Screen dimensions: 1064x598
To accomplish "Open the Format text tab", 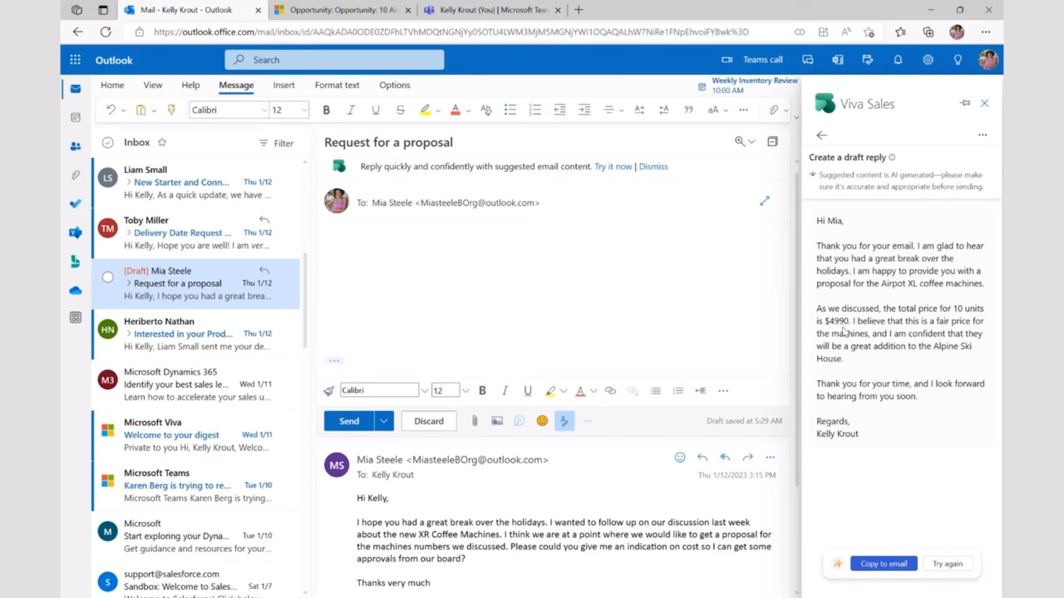I will (x=336, y=85).
